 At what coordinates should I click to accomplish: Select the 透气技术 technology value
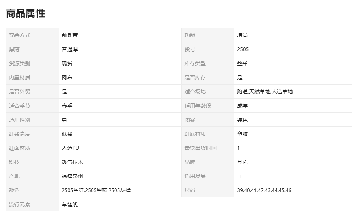72,162
